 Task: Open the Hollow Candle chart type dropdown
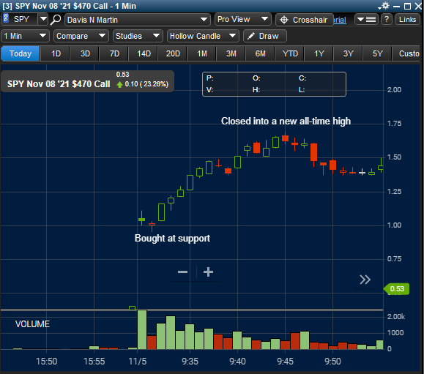point(203,36)
